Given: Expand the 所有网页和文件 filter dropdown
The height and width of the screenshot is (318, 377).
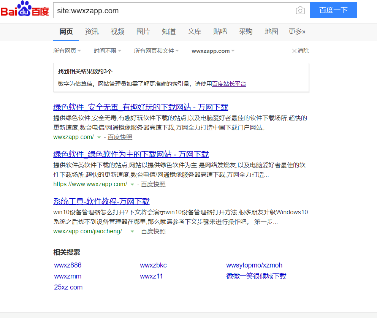Looking at the screenshot, I should (x=156, y=51).
